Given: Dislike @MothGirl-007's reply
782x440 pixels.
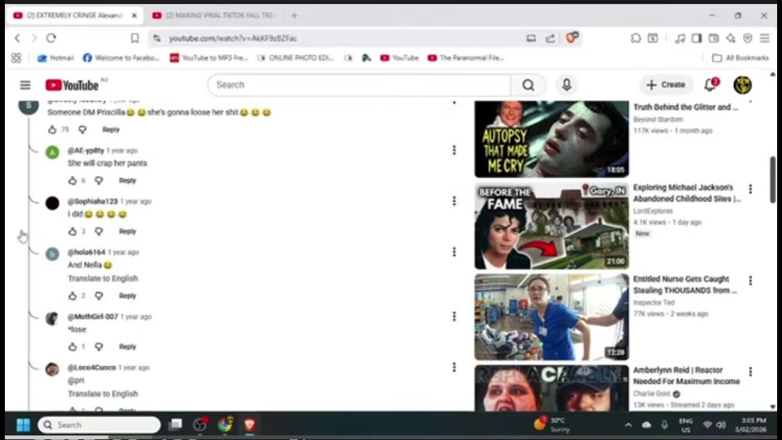Looking at the screenshot, I should tap(99, 346).
